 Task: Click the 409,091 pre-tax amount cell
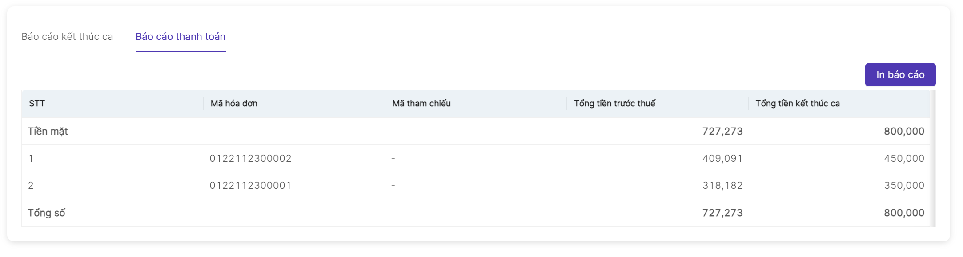722,159
